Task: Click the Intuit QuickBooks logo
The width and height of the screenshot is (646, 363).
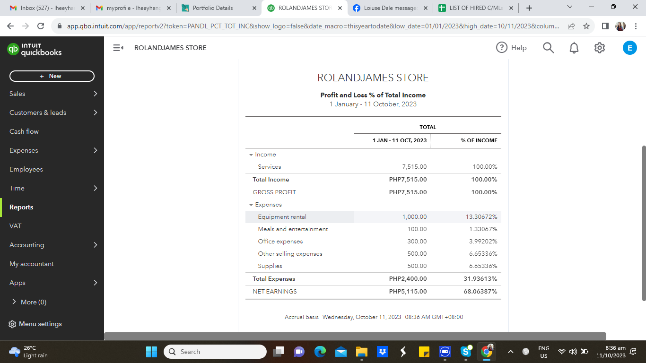Action: (x=35, y=50)
